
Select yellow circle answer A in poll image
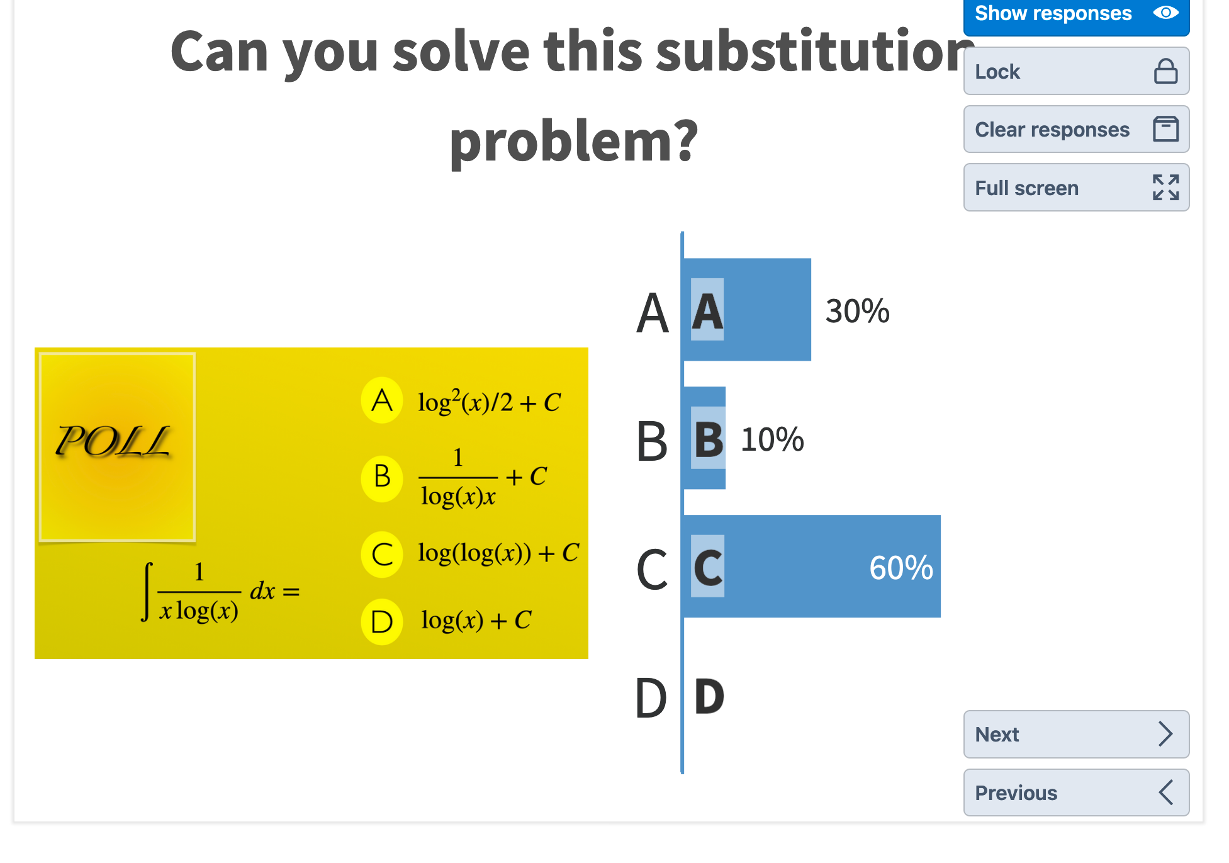point(382,400)
